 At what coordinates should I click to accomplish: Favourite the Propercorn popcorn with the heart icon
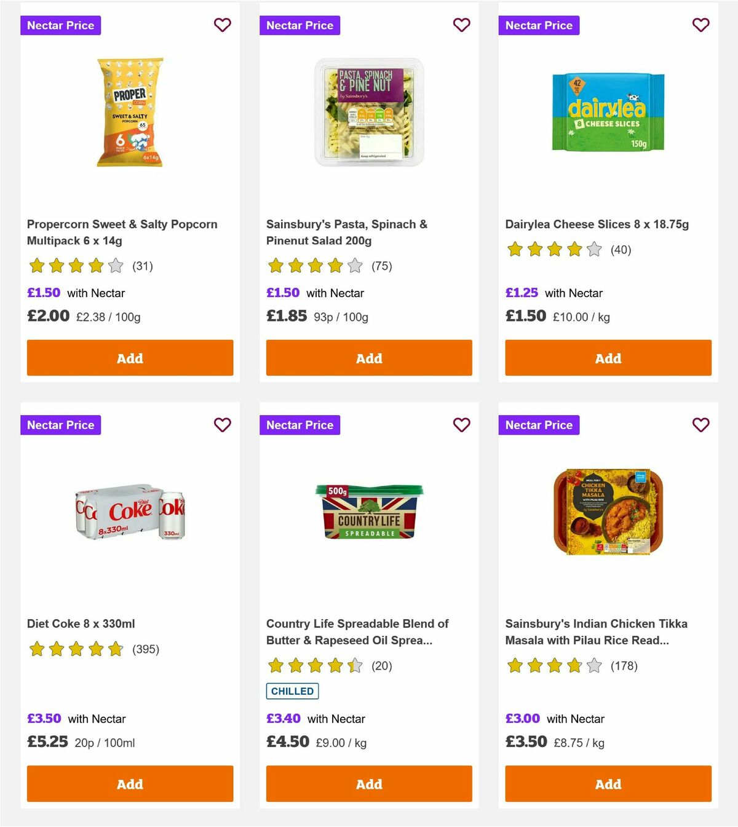click(222, 25)
